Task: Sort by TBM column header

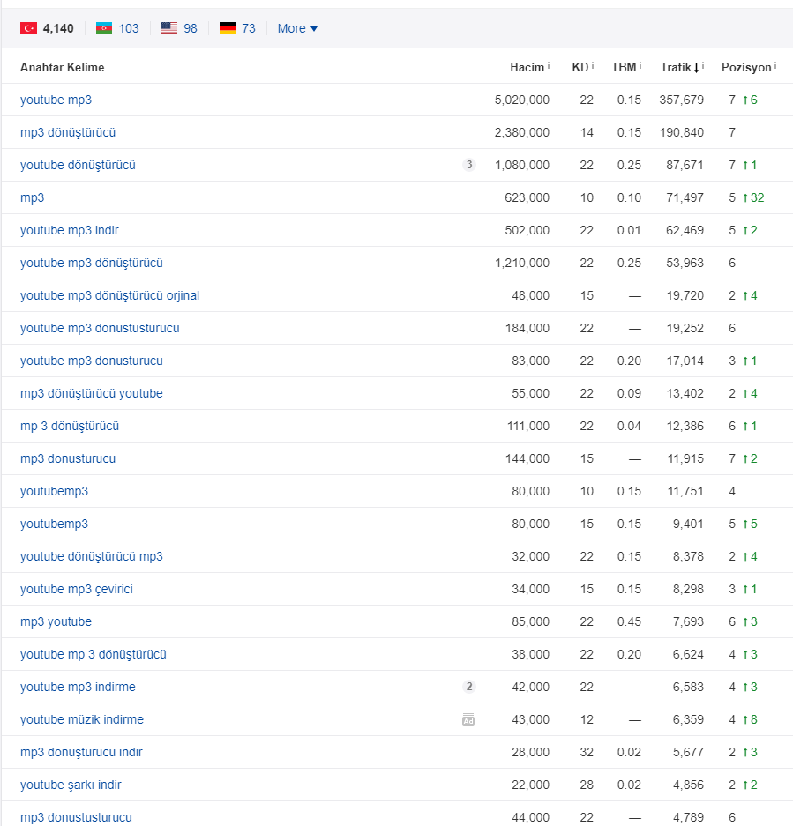Action: tap(624, 67)
